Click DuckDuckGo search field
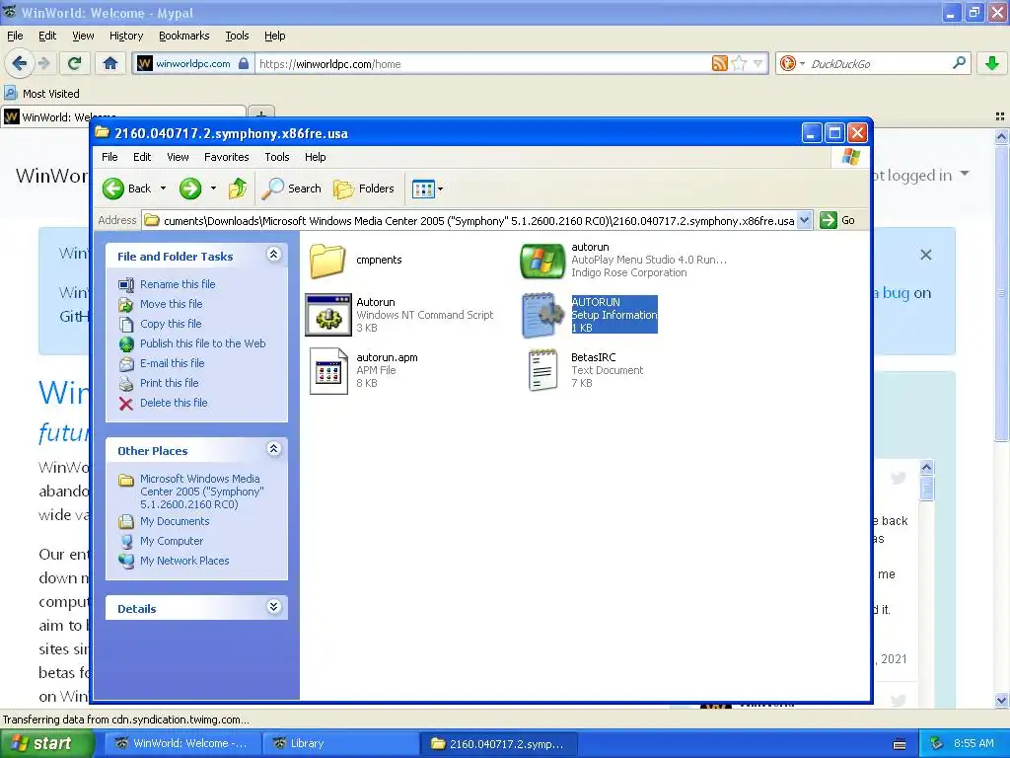 [879, 64]
